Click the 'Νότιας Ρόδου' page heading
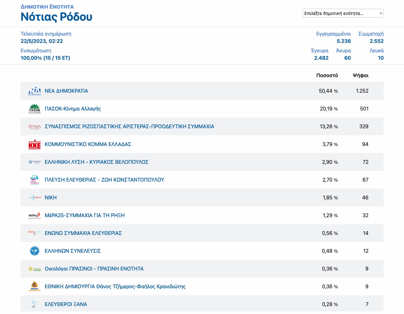The image size is (404, 314). coord(56,17)
